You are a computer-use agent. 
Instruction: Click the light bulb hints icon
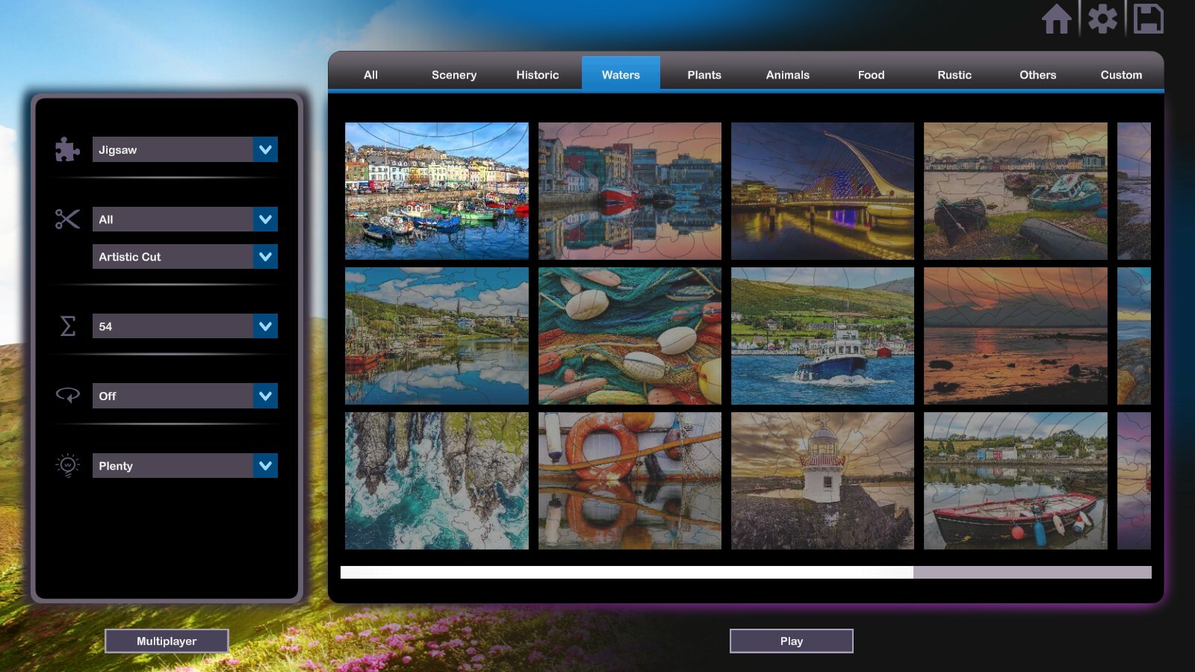[x=66, y=465]
